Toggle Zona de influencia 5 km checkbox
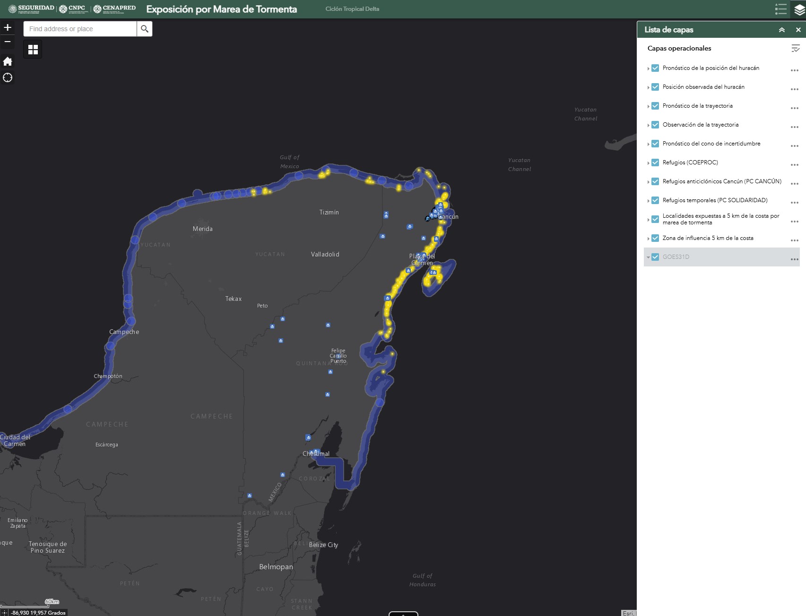The image size is (806, 616). click(x=655, y=238)
